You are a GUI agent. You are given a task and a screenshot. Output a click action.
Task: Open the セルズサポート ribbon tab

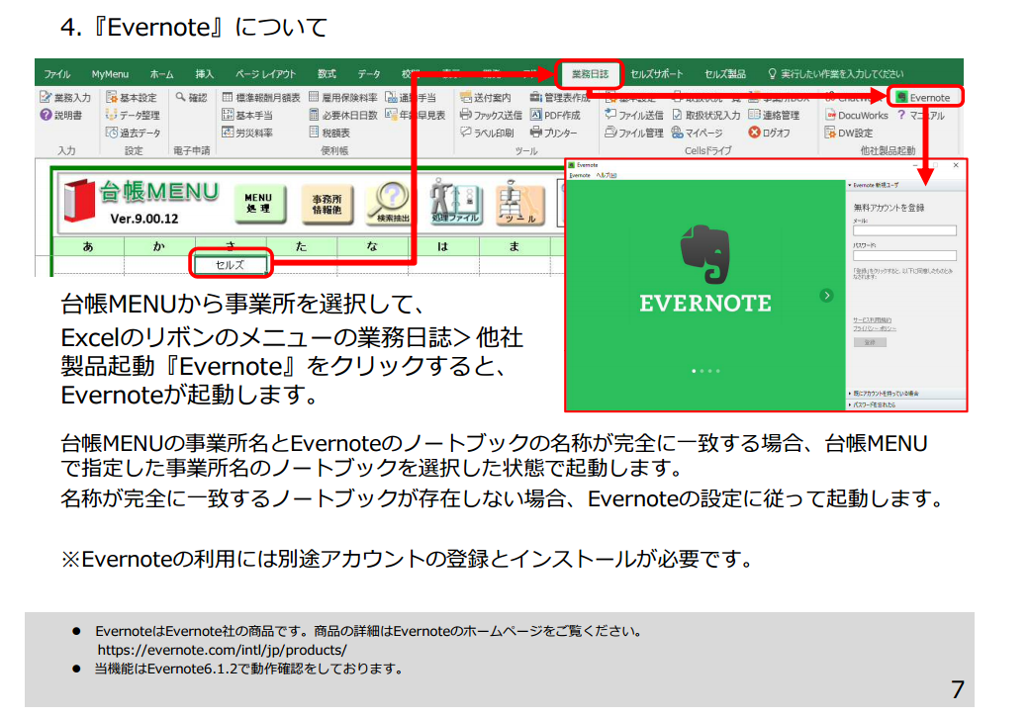click(657, 74)
